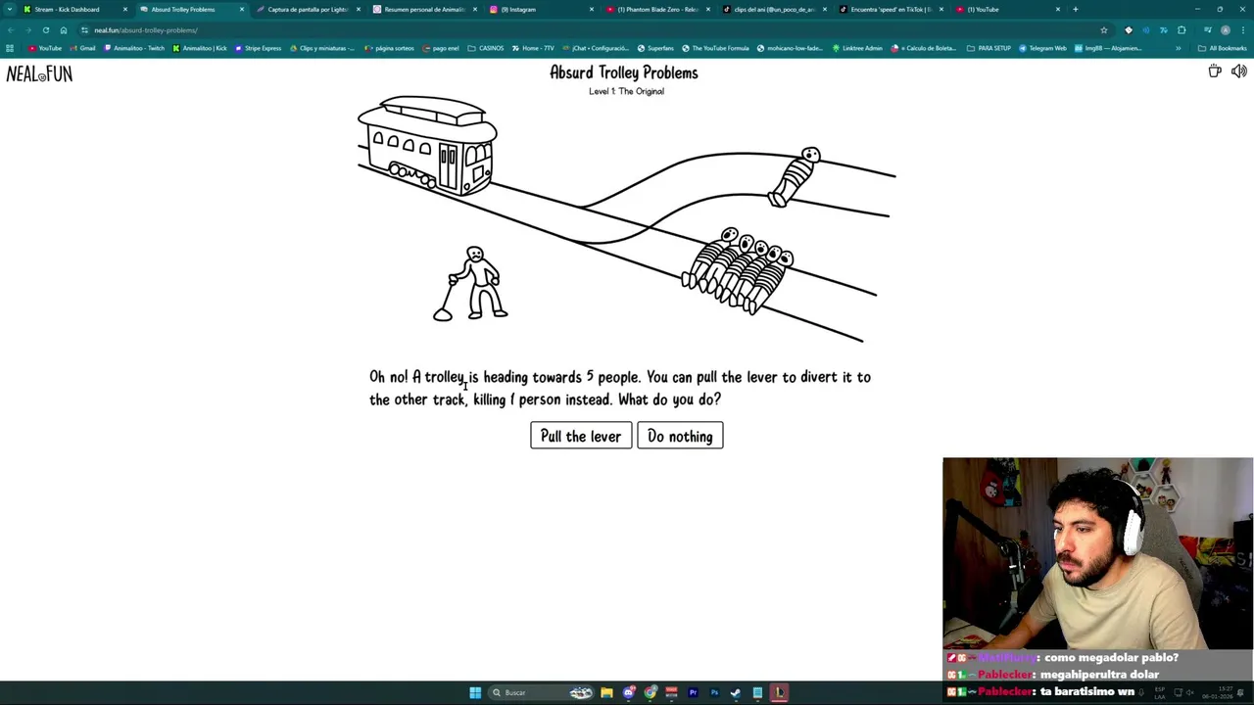Show more bookmarks with double chevron
The width and height of the screenshot is (1254, 705).
(x=1179, y=48)
